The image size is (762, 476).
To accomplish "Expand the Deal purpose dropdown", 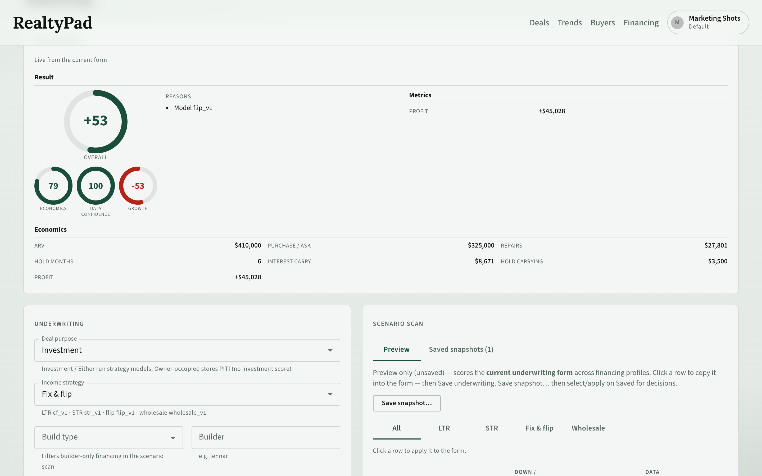I will coord(187,350).
